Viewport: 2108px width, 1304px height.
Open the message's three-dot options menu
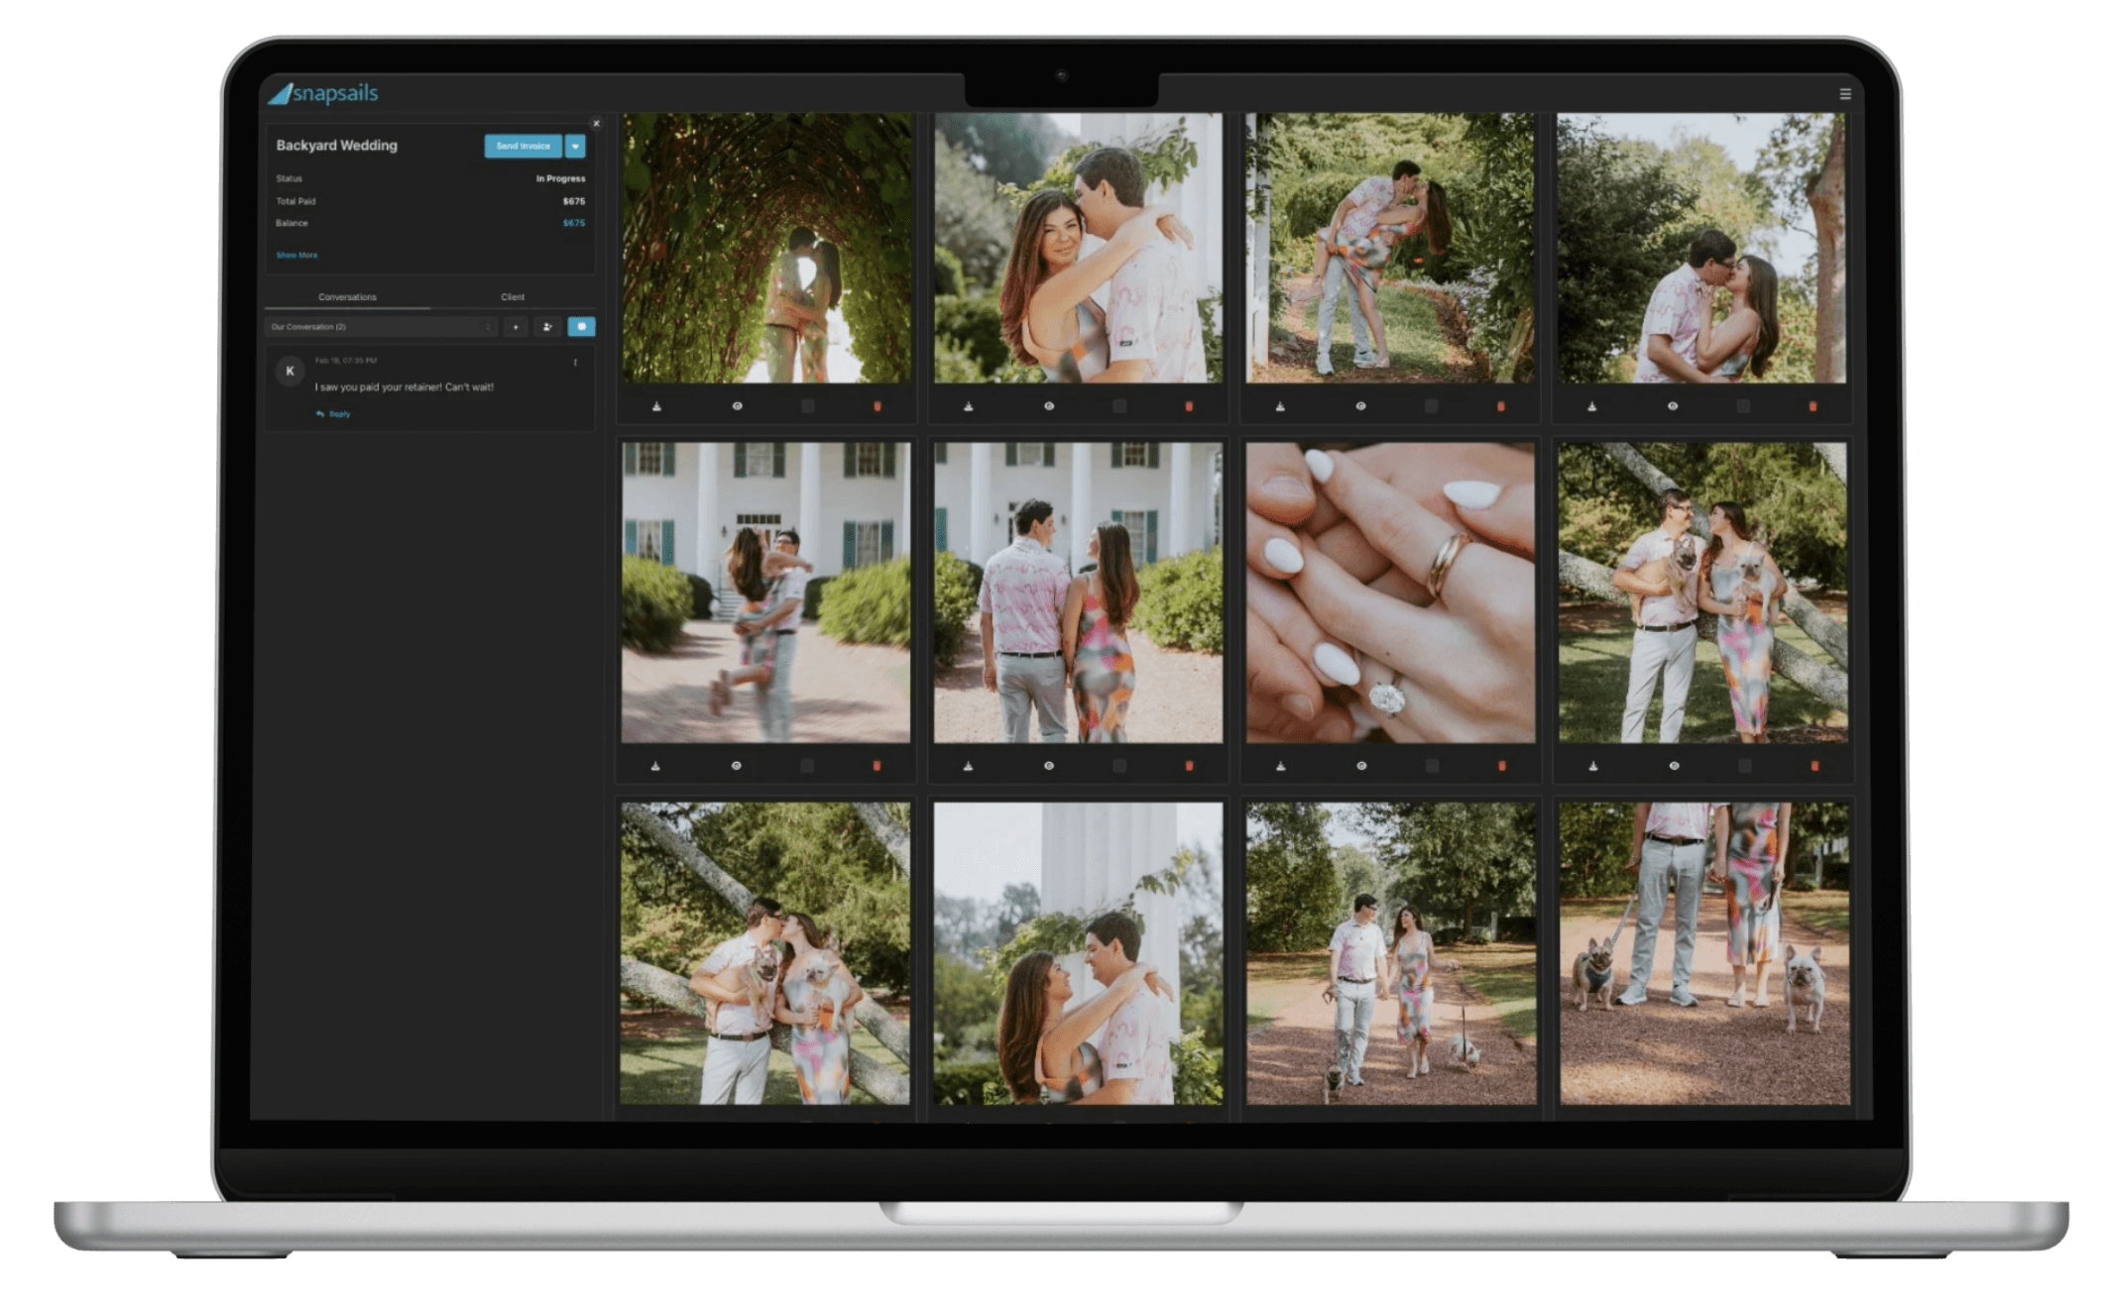coord(575,363)
